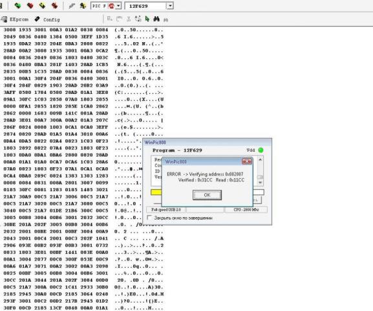Click the grayed scissors cut icon
The width and height of the screenshot is (373, 311).
click(129, 19)
